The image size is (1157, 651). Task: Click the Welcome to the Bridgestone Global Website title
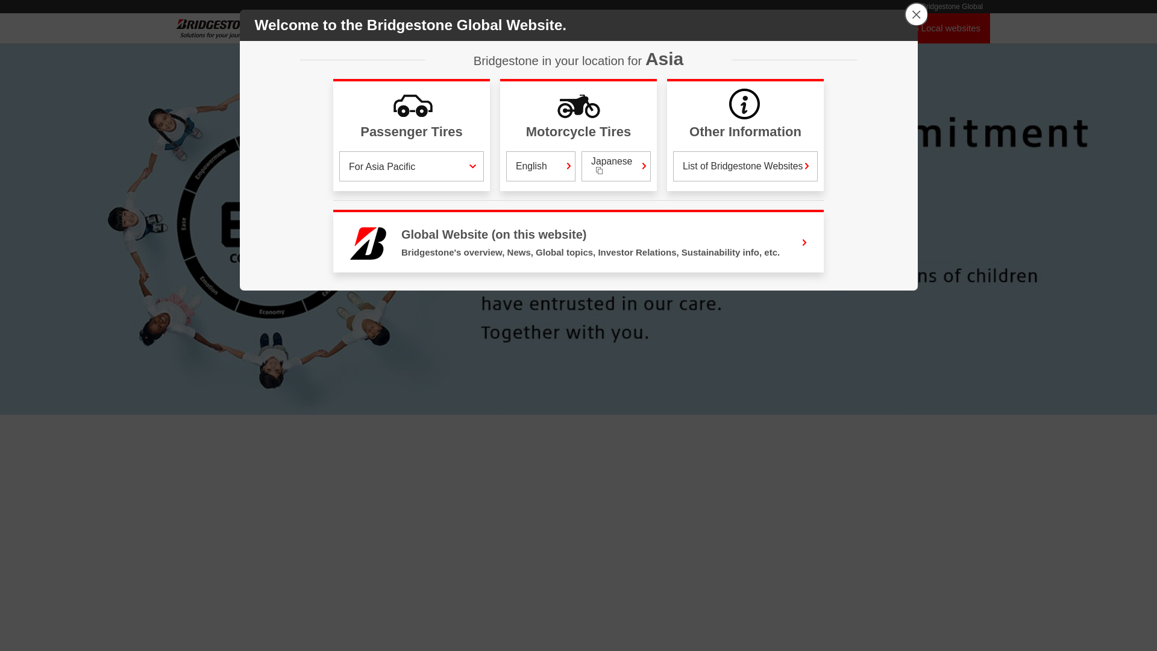pyautogui.click(x=410, y=25)
